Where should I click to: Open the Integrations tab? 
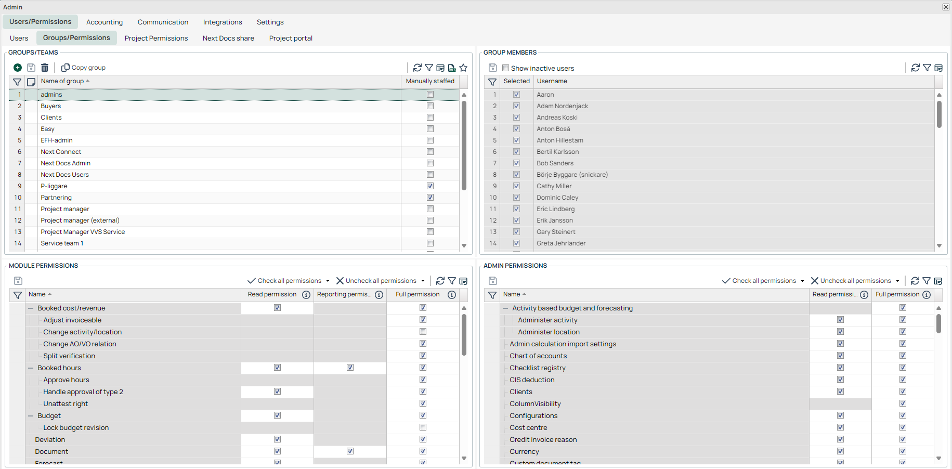223,22
